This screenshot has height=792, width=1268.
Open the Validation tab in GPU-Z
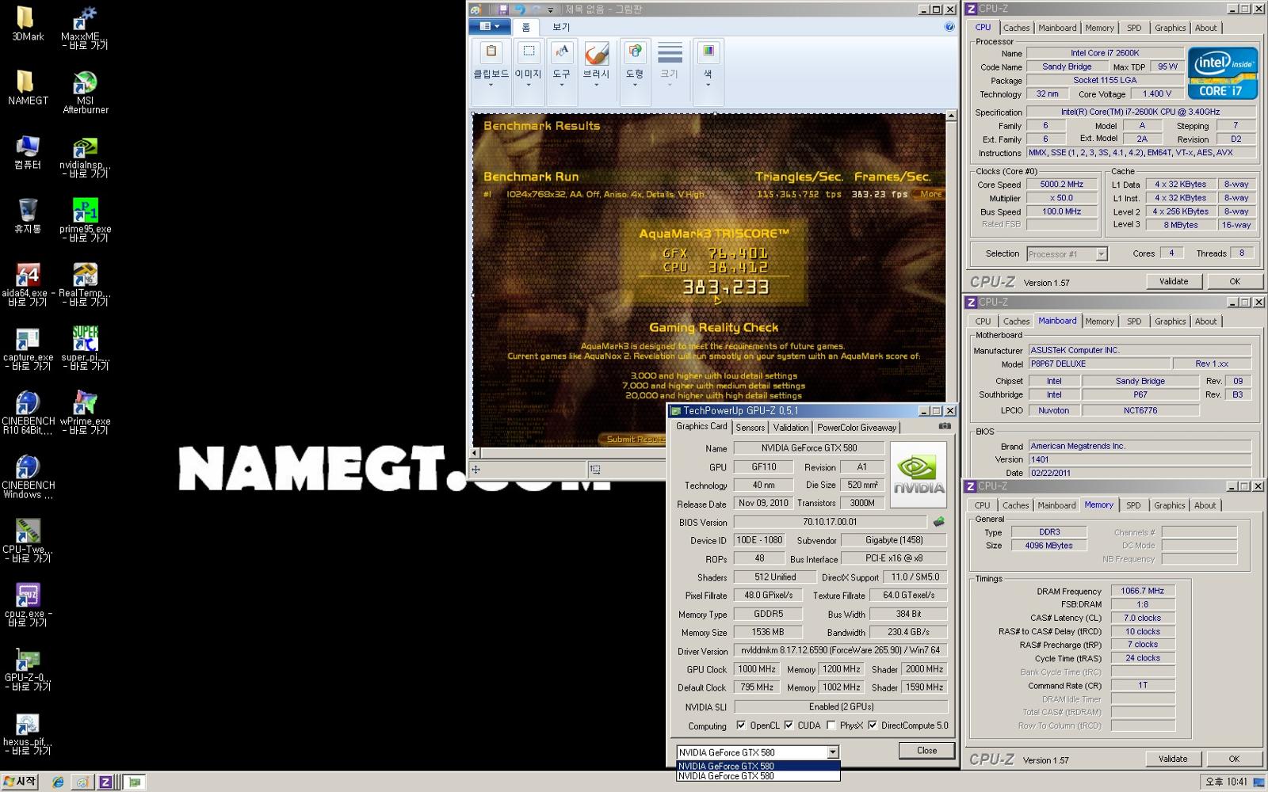791,428
